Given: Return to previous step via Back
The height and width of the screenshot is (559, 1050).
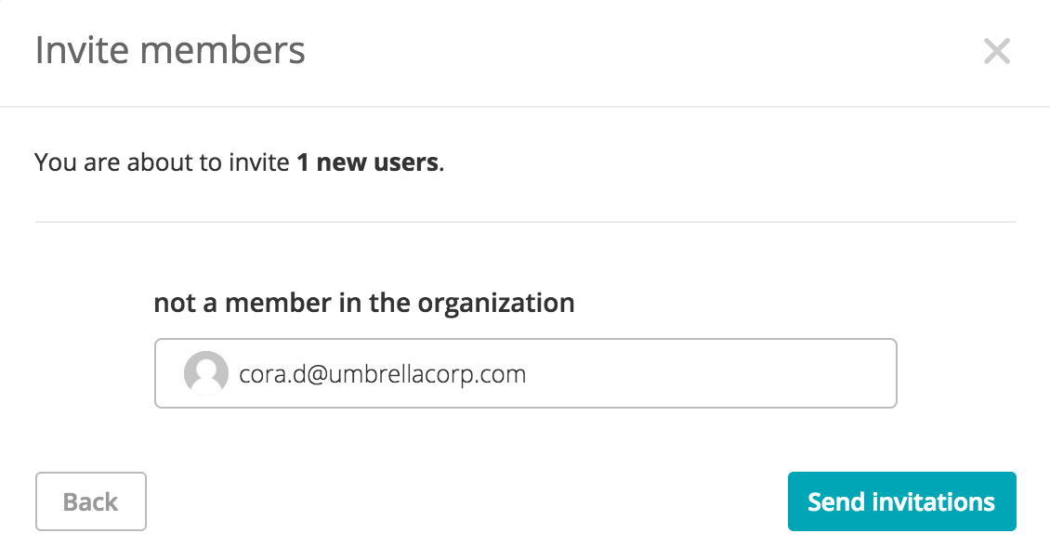Looking at the screenshot, I should (x=91, y=501).
